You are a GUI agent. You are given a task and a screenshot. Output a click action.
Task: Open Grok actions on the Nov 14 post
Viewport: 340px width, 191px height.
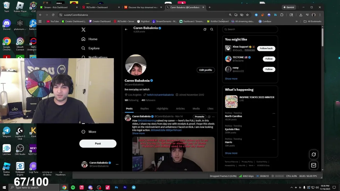(209, 117)
